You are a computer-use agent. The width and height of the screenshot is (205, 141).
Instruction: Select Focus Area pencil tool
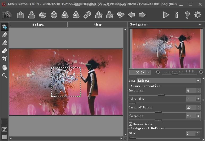pos(5,35)
